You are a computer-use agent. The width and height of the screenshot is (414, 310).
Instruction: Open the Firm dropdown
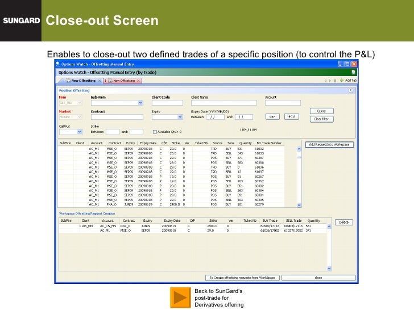click(80, 103)
